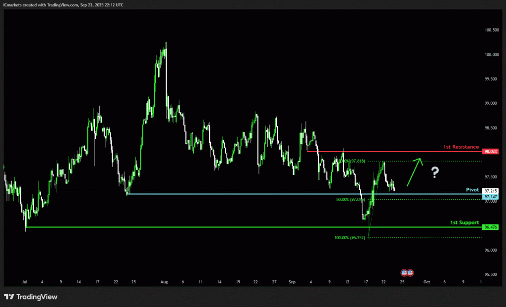This screenshot has height=307, width=506.
Task: Click the 'Pivot' text label
Action: coord(472,190)
